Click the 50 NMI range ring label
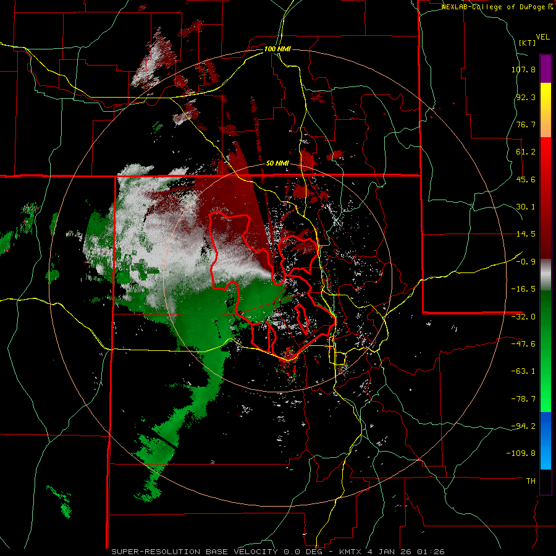 [277, 164]
